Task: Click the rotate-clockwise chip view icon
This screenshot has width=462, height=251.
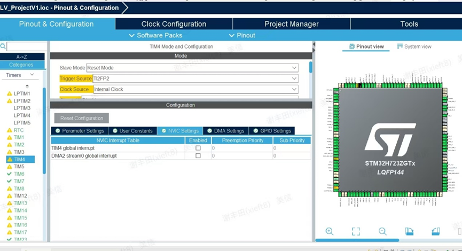Action: coord(409,232)
